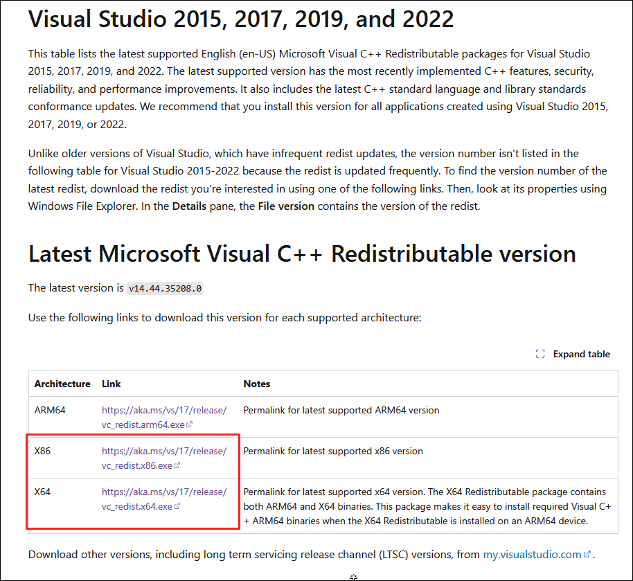
Task: Click the bold 'File version' text
Action: pyautogui.click(x=286, y=206)
